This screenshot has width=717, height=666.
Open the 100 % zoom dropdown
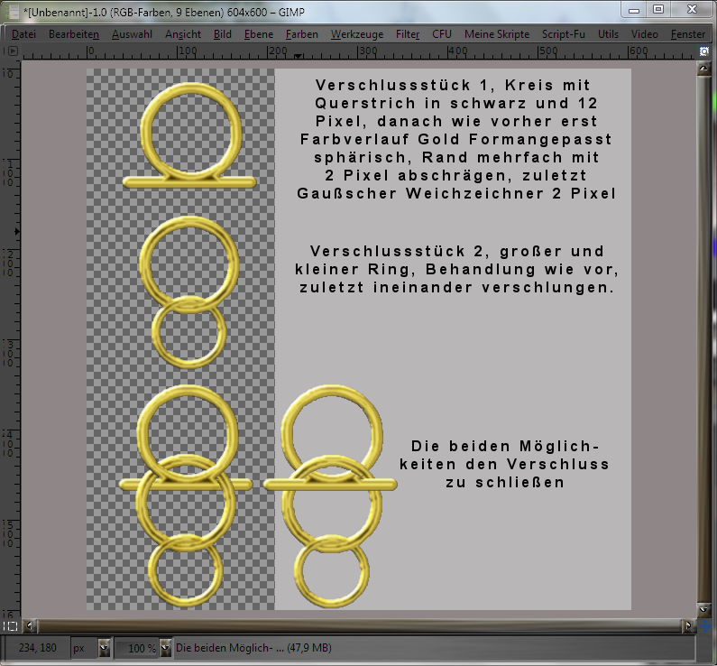point(164,648)
